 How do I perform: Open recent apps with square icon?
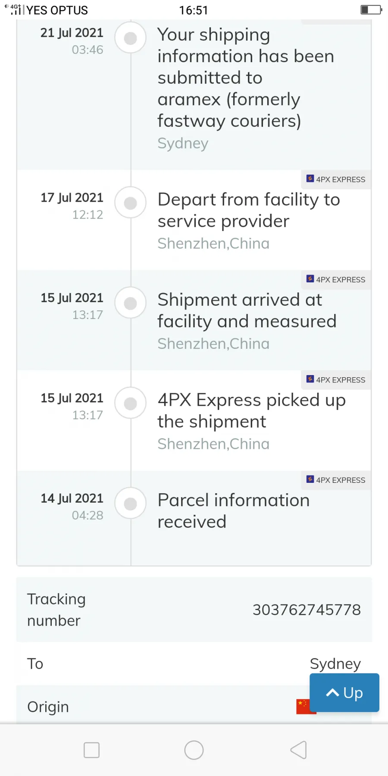[91, 750]
